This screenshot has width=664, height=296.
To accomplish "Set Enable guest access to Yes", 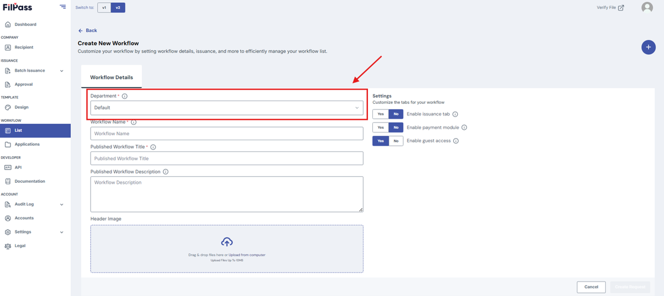I will click(x=380, y=141).
